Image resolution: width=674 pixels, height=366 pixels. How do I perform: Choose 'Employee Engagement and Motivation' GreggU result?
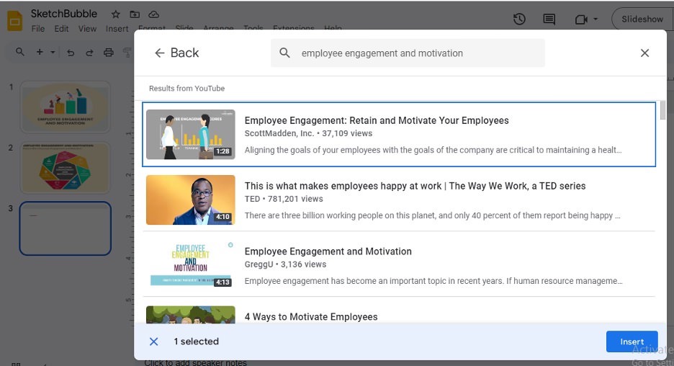tap(399, 265)
